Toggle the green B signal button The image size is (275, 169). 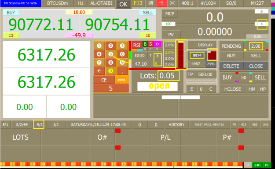click(x=145, y=44)
